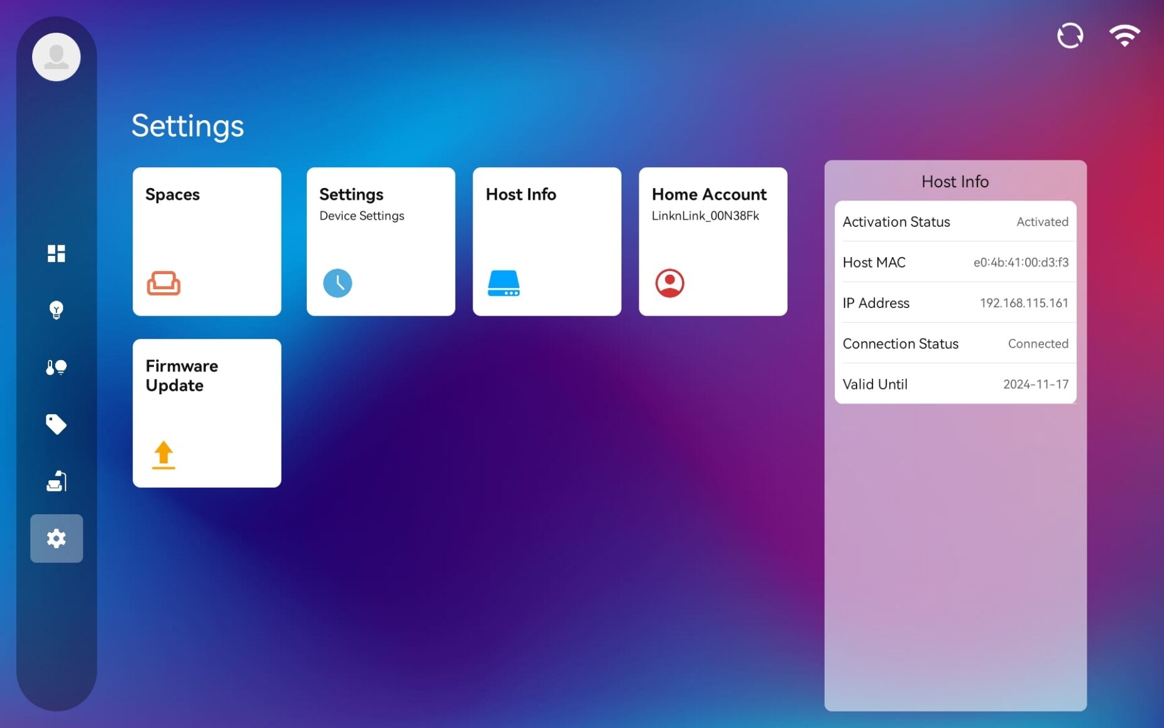Click the Activation Status row
This screenshot has height=728, width=1164.
pos(955,222)
